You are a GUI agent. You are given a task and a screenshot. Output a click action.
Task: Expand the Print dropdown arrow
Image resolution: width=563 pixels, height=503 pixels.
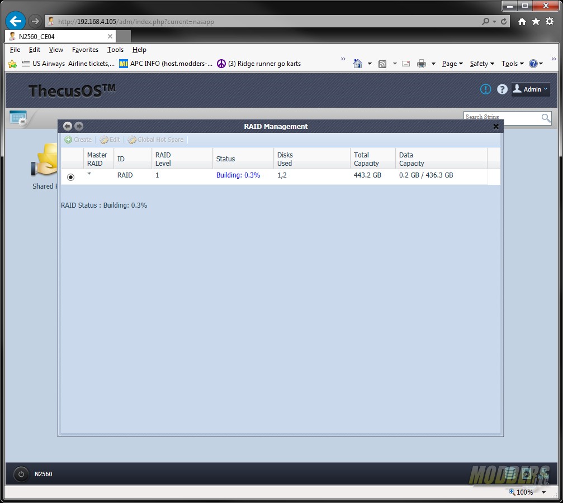[x=433, y=64]
